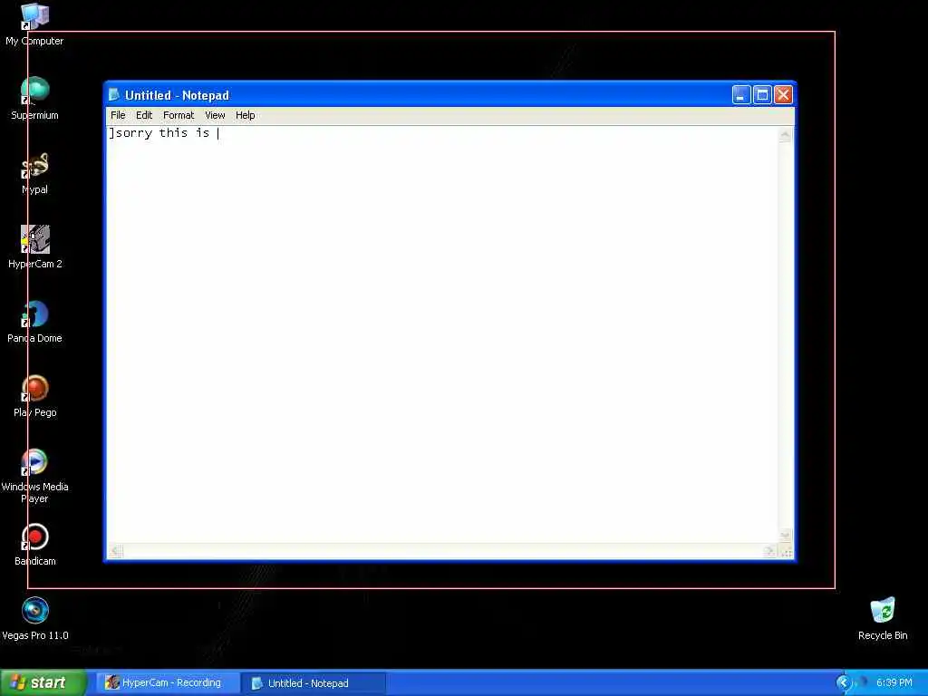The image size is (928, 696).
Task: Open the File menu in Notepad
Action: 118,115
